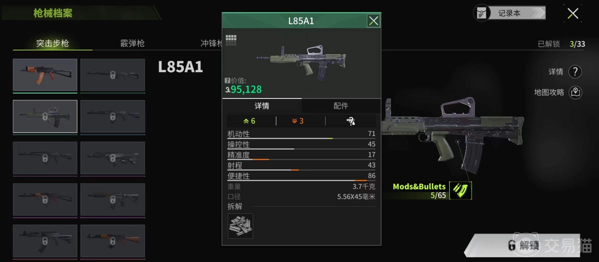Open the 详情 help question-mark icon
The height and width of the screenshot is (262, 599).
575,72
